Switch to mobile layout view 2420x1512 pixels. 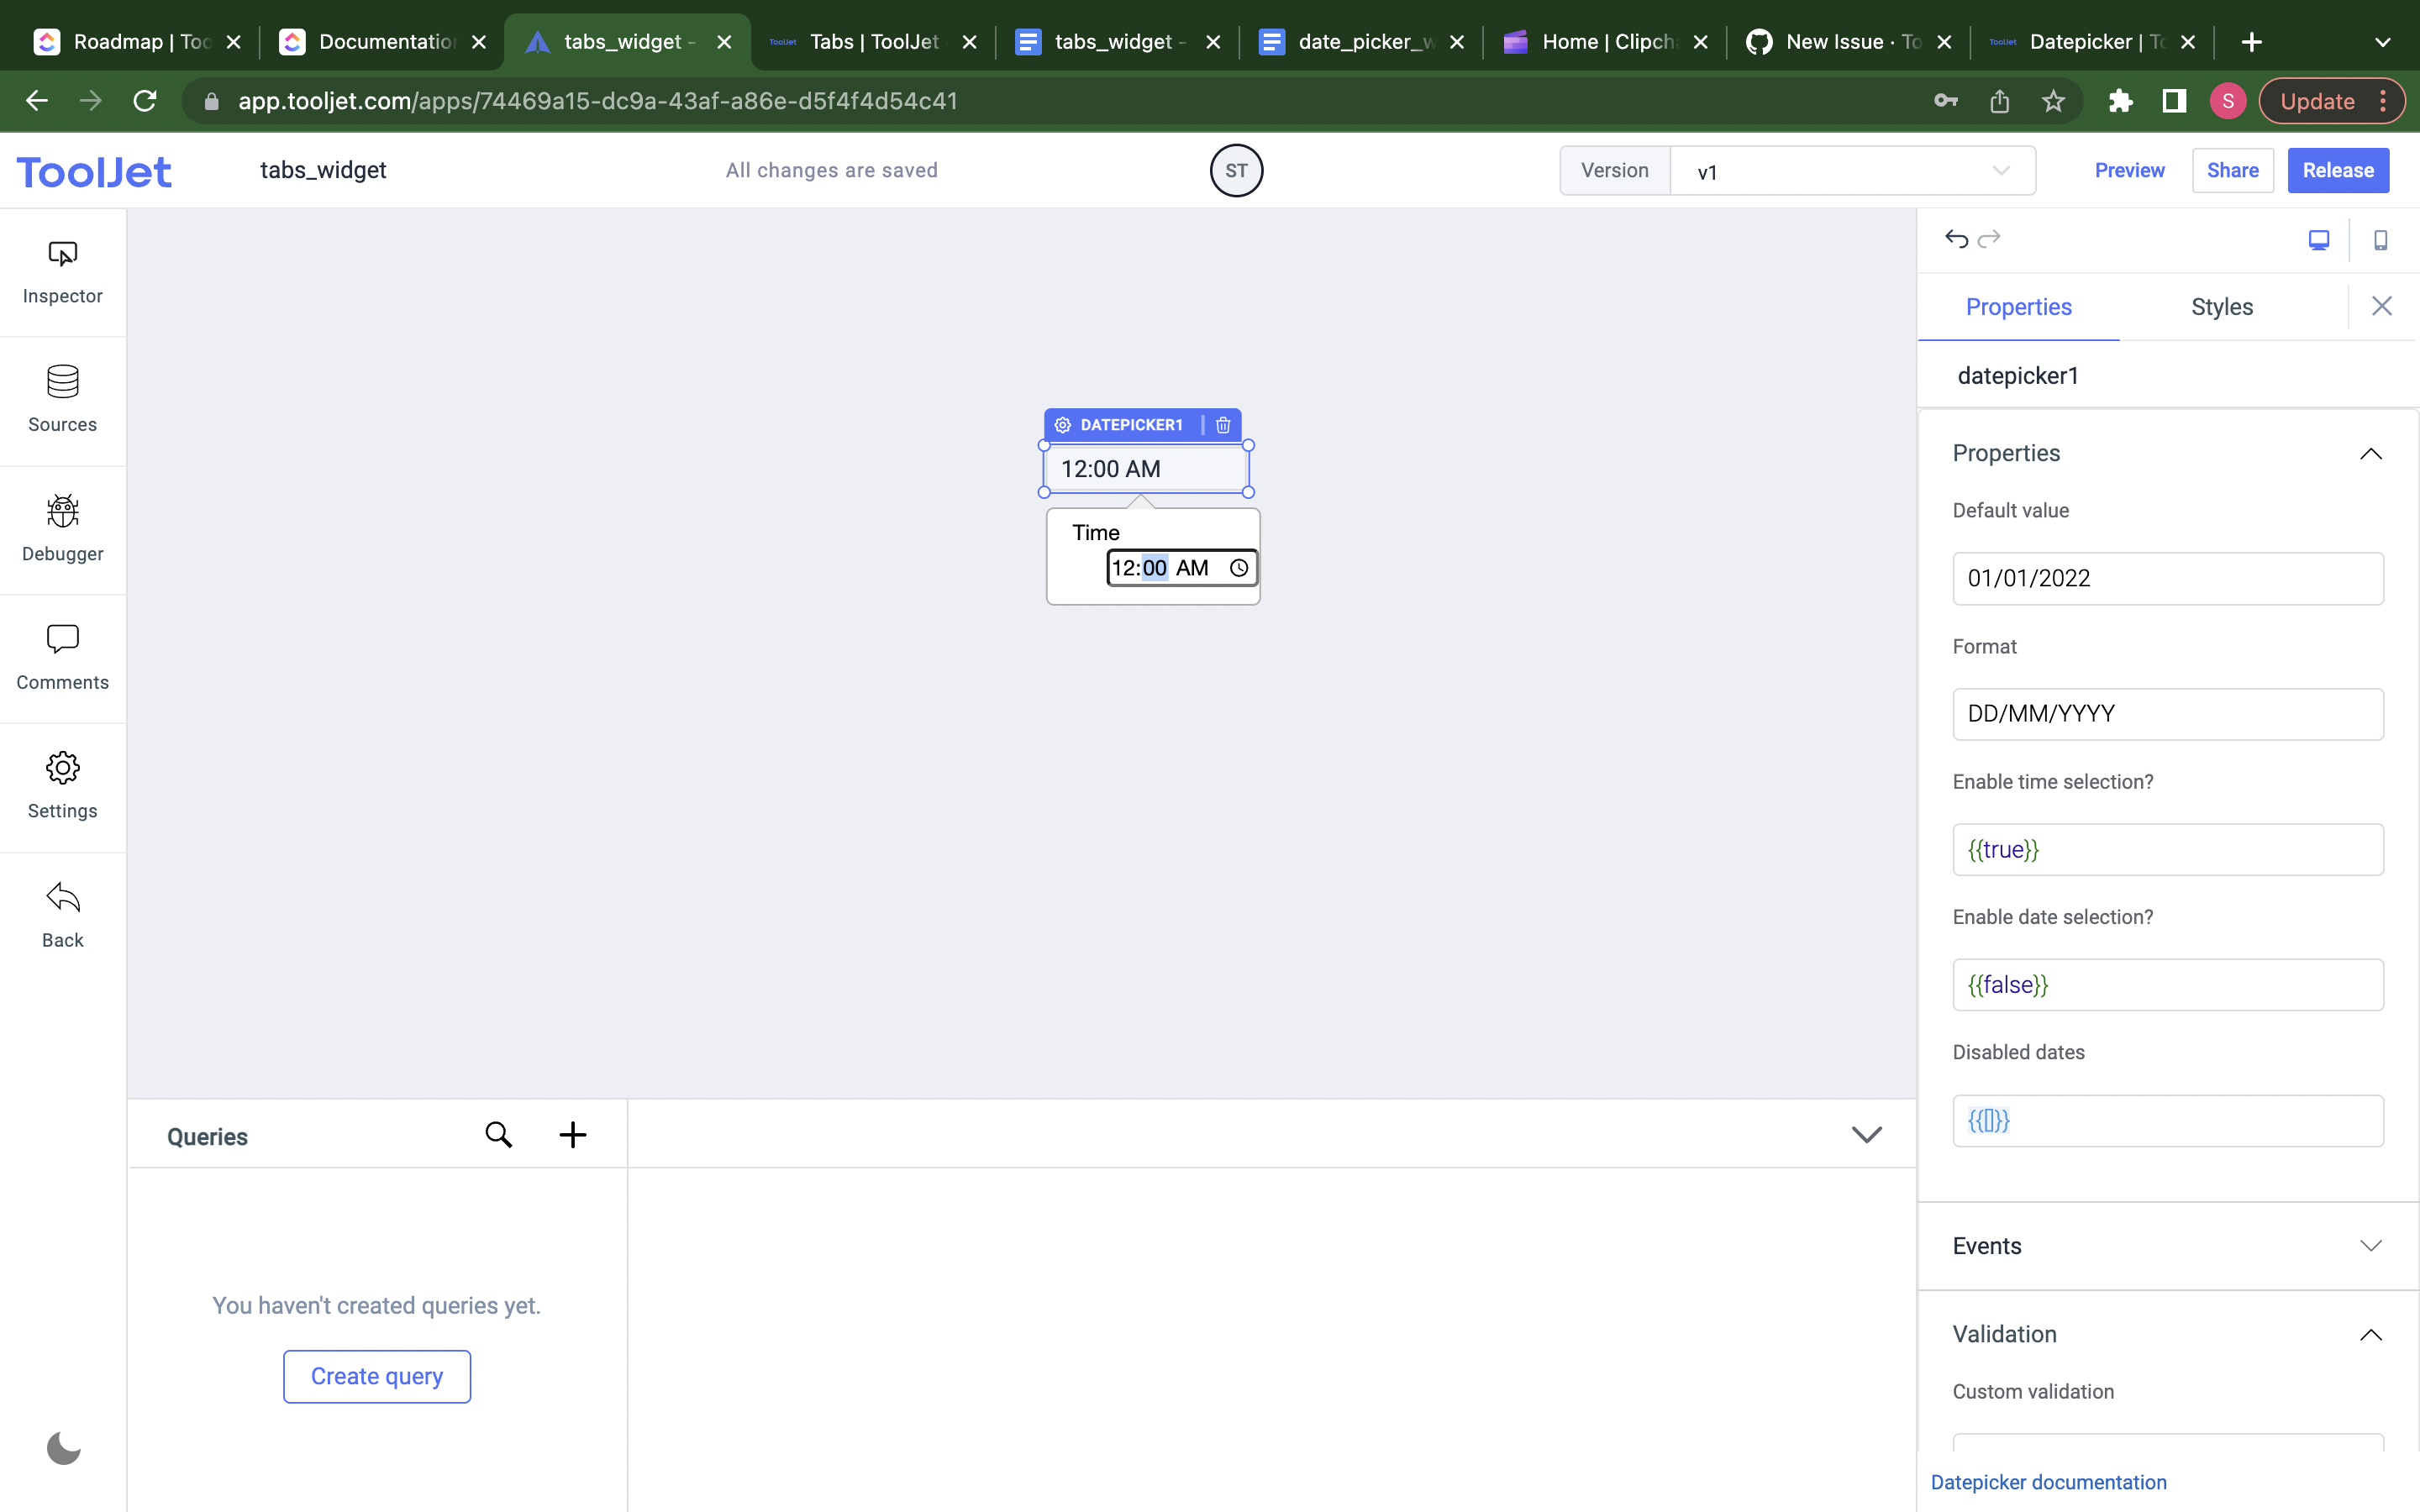tap(2380, 240)
